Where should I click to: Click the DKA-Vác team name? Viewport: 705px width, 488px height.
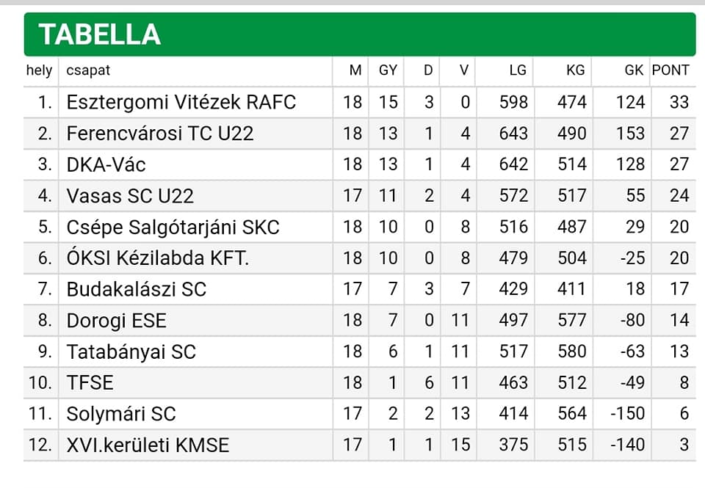[x=106, y=164]
